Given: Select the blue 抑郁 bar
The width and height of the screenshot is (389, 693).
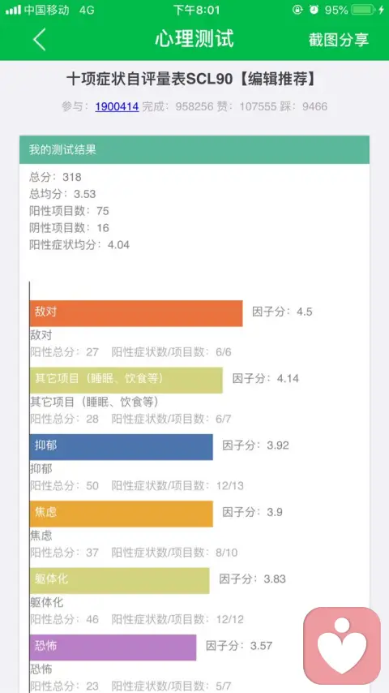Looking at the screenshot, I should pyautogui.click(x=121, y=447).
